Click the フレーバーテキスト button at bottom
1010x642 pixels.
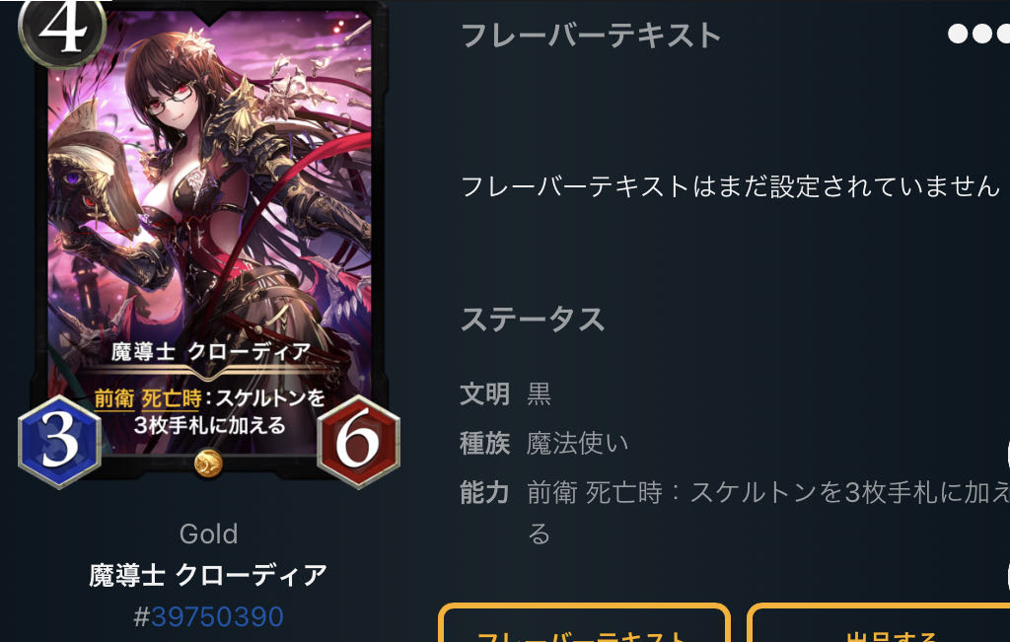point(584,623)
